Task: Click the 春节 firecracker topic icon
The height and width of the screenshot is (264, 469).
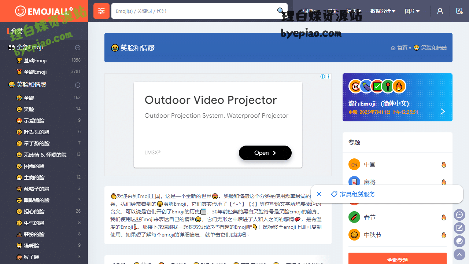Action: click(x=354, y=217)
